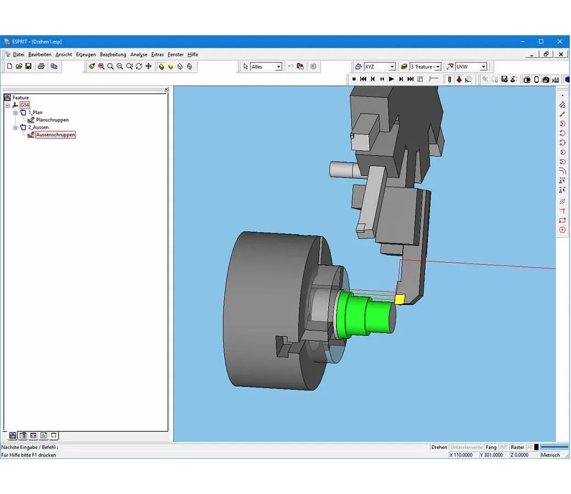Click the Open folder icon
This screenshot has height=494, width=571.
(x=19, y=66)
